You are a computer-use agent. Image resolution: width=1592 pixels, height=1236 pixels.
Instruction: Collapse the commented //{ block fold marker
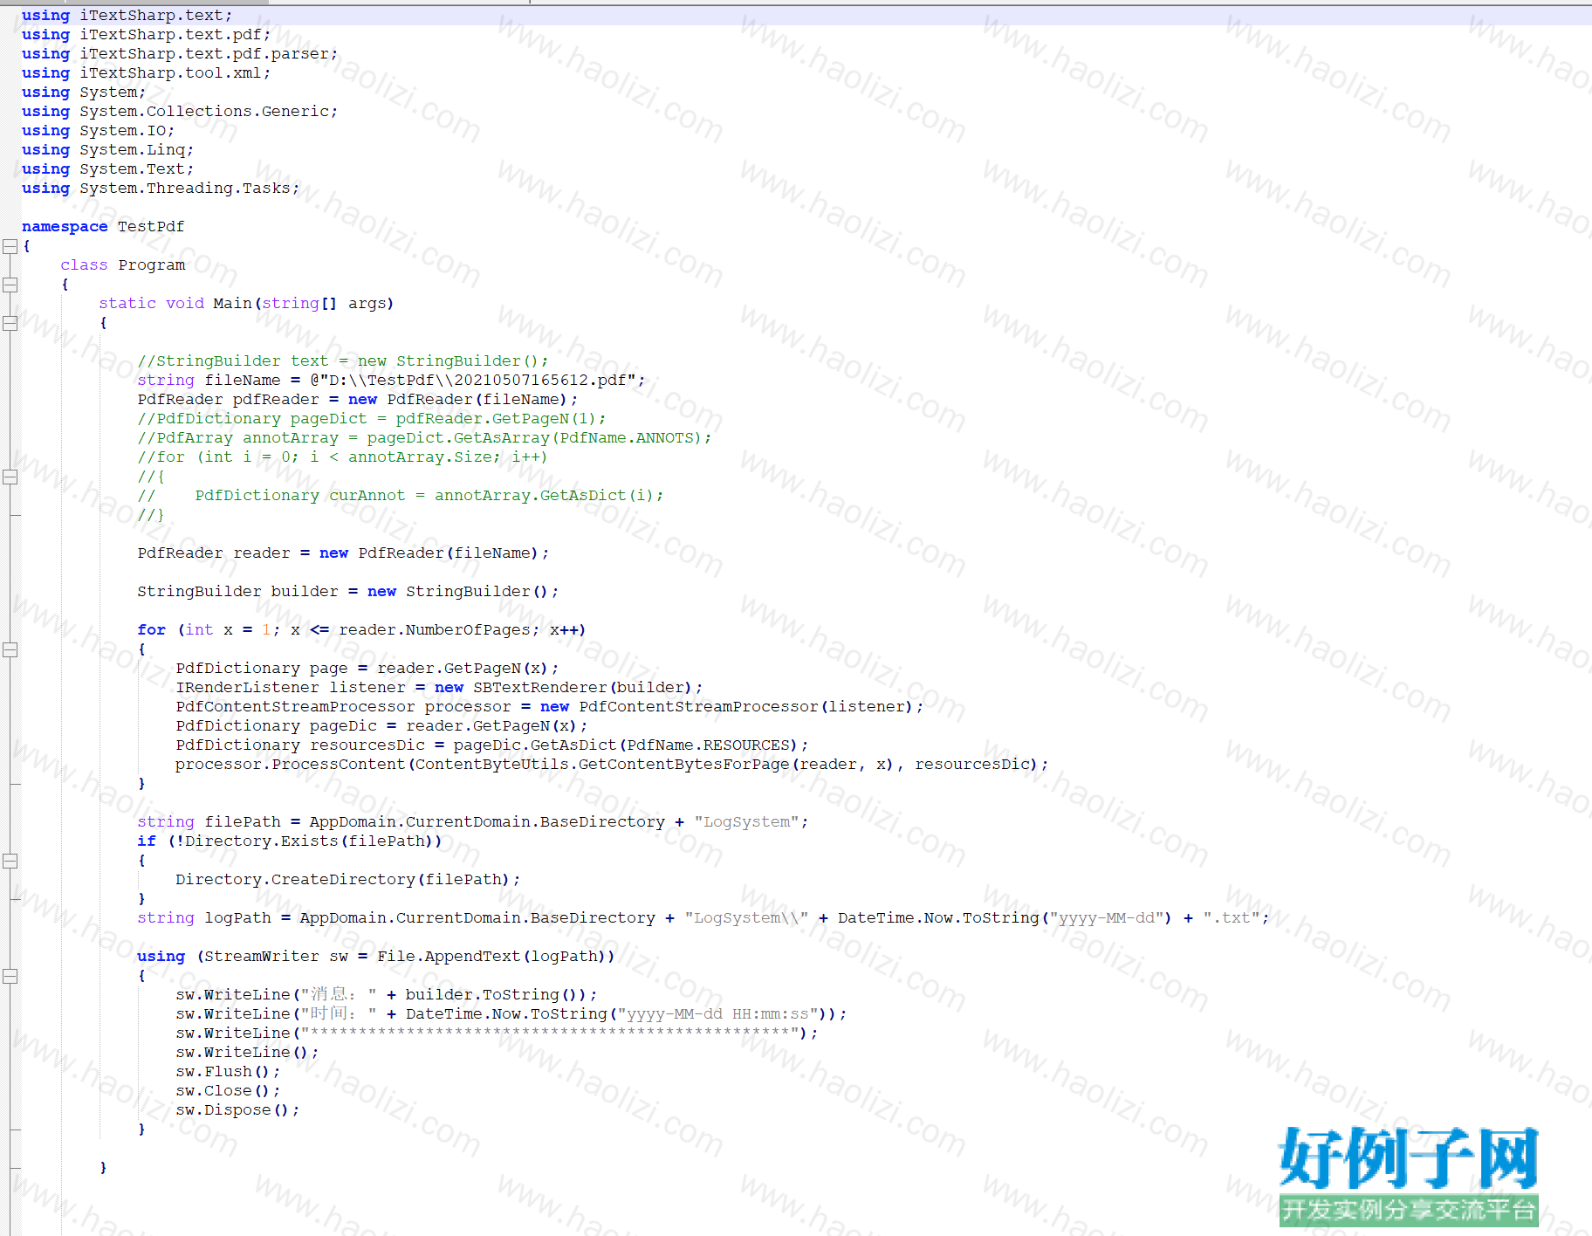point(10,477)
